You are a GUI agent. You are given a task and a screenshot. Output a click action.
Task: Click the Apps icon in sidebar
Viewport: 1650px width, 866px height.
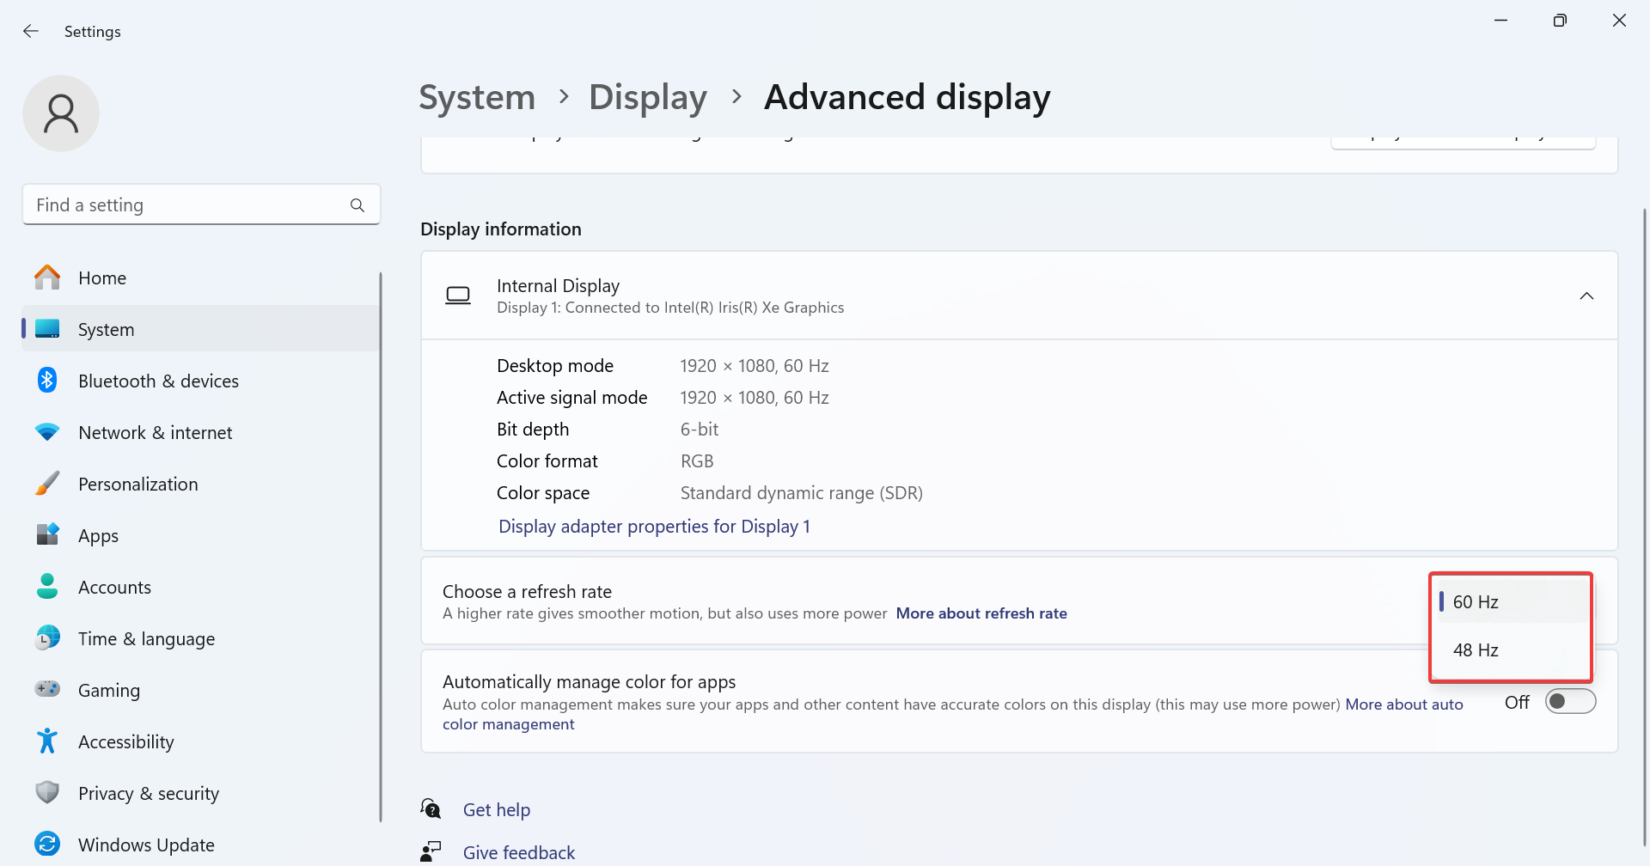click(x=47, y=535)
